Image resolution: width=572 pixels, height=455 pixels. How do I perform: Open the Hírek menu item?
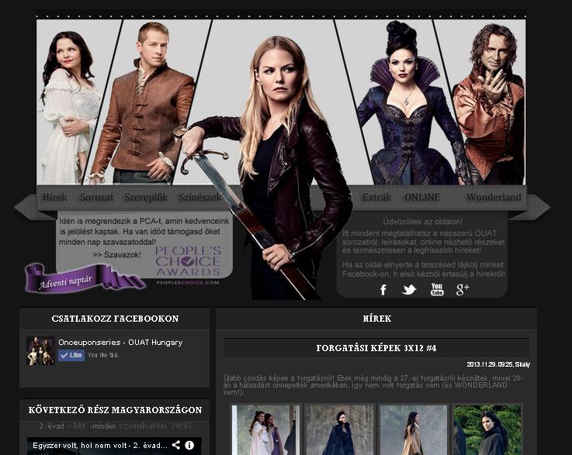pos(55,198)
